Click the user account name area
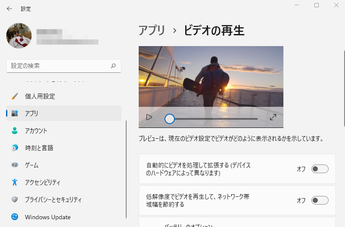This screenshot has height=227, width=345. 67,37
